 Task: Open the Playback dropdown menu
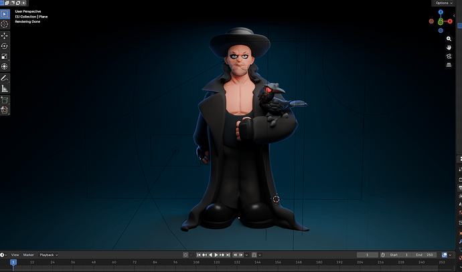coord(49,255)
